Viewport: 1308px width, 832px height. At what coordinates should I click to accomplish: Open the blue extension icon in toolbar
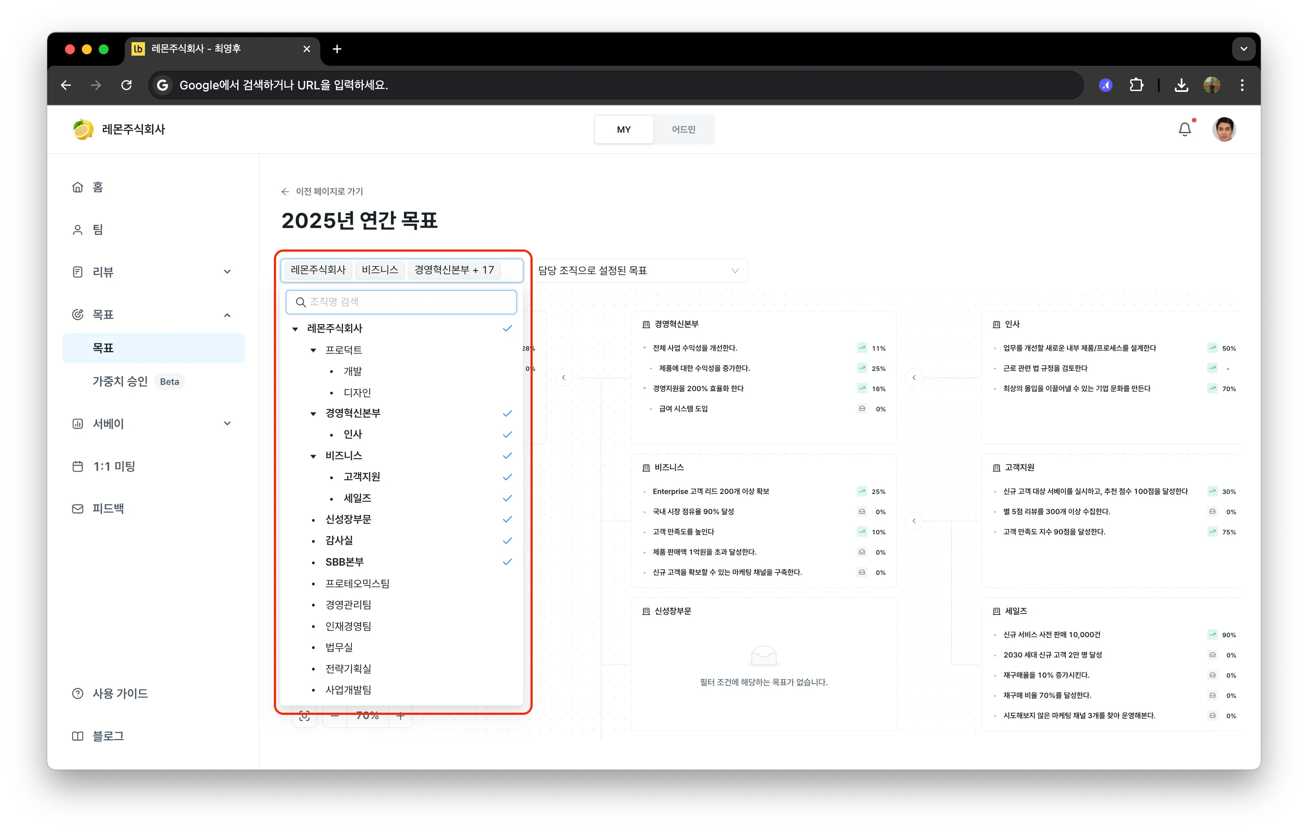1105,85
